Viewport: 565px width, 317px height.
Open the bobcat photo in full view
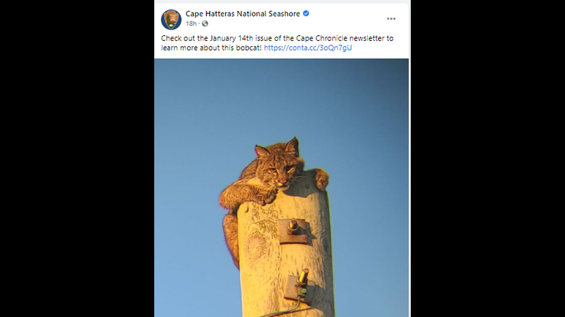coord(282,188)
